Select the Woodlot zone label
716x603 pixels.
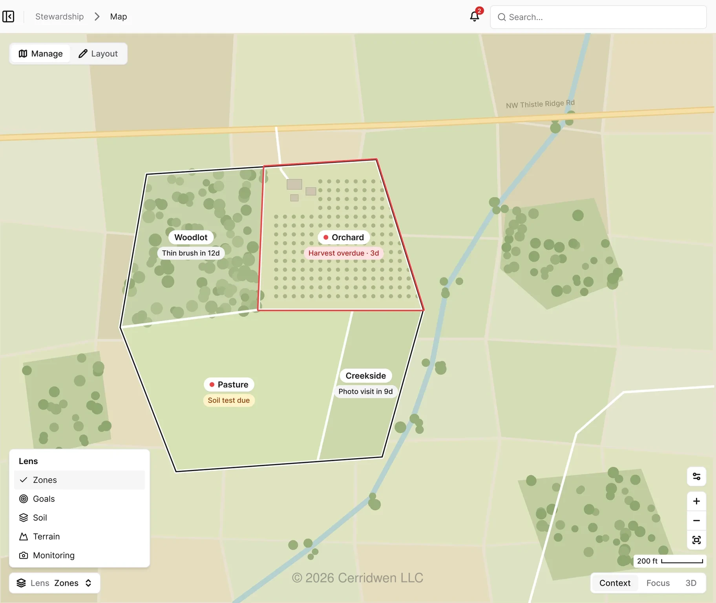click(x=191, y=237)
